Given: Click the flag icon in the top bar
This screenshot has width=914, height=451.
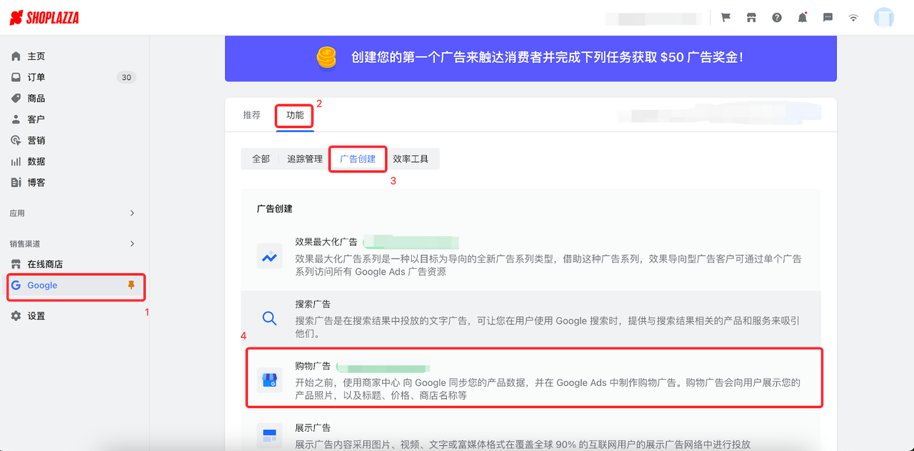Looking at the screenshot, I should tap(725, 16).
